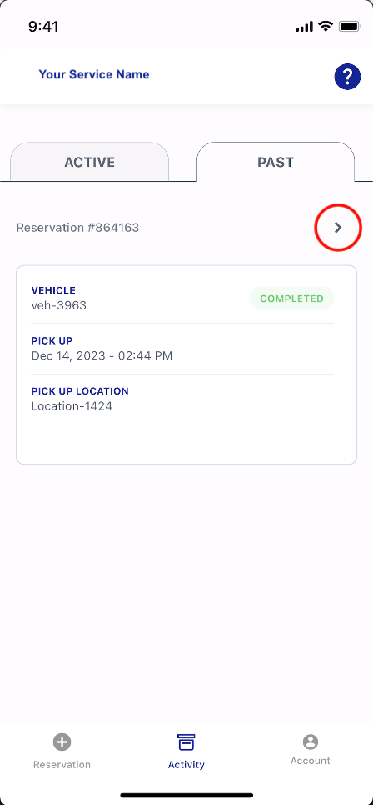Select the PAST tab
The width and height of the screenshot is (373, 805).
click(x=276, y=162)
